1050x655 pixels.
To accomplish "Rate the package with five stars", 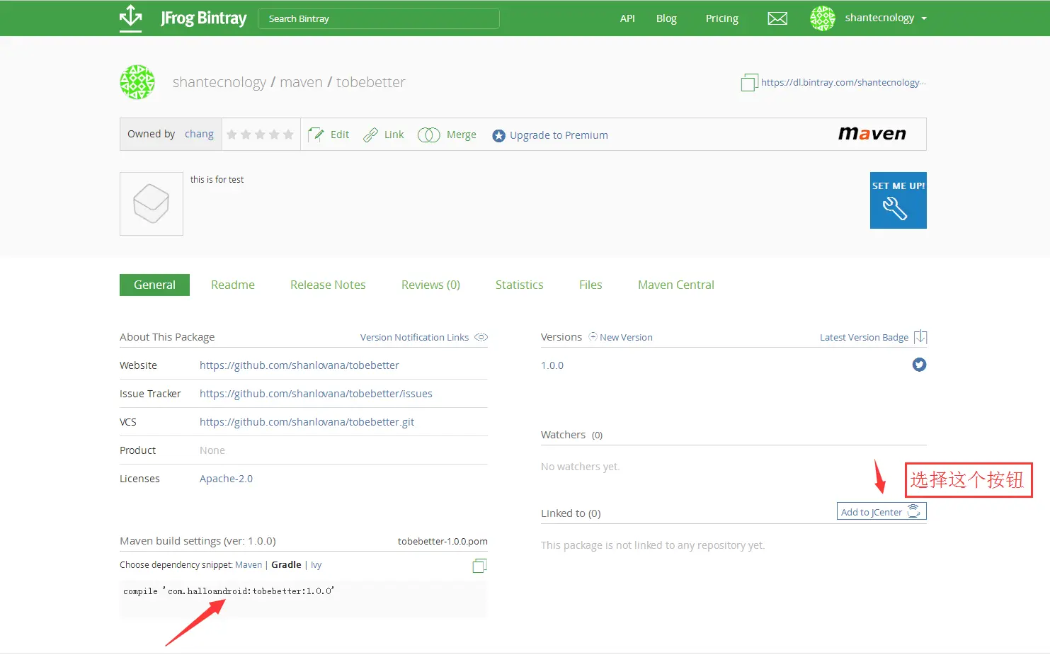I will [288, 135].
